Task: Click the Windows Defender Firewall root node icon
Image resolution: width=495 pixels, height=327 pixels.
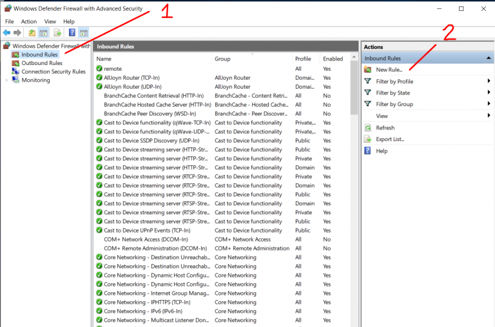Action: [x=6, y=46]
